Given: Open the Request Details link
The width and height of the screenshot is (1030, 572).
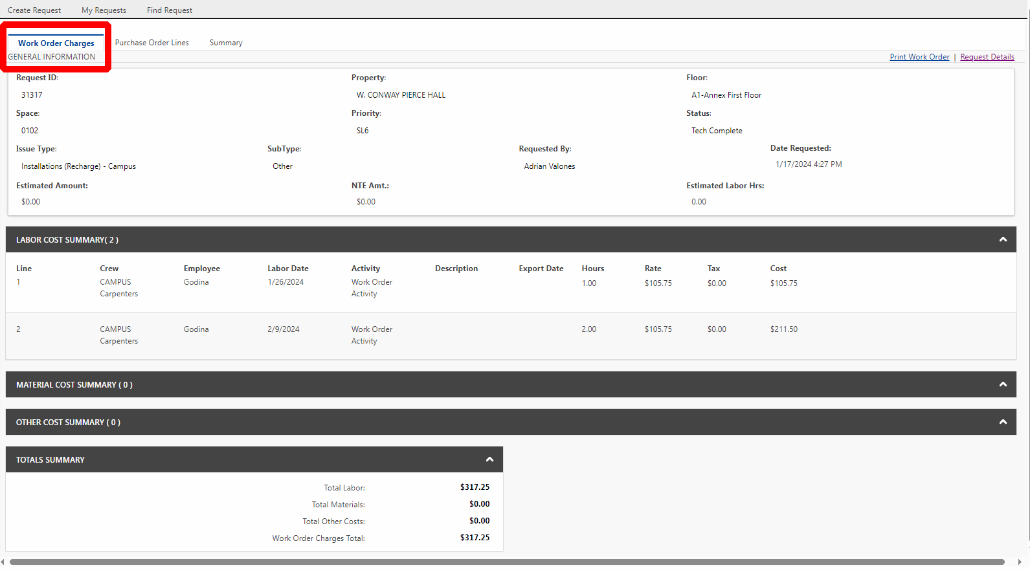Looking at the screenshot, I should [987, 57].
